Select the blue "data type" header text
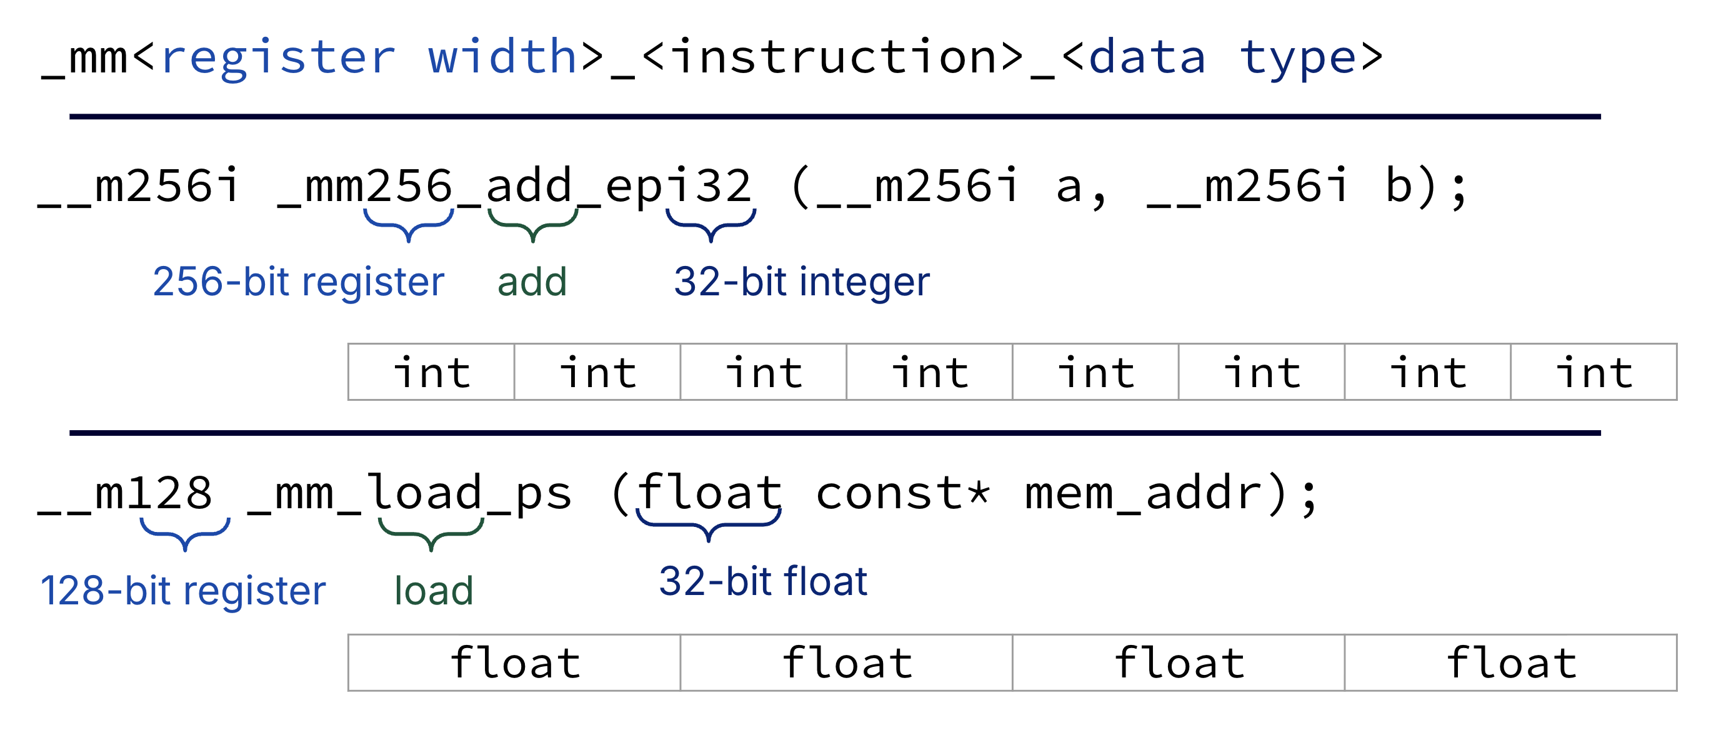This screenshot has width=1711, height=733. click(1222, 57)
